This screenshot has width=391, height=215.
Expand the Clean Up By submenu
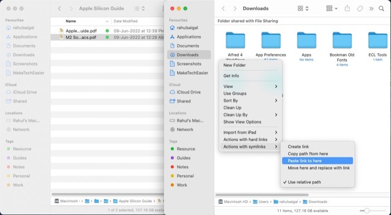(250, 115)
